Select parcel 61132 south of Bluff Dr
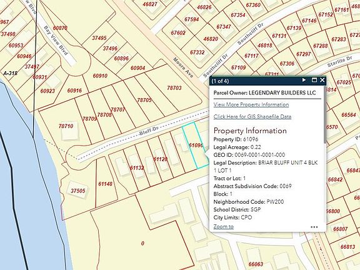The width and height of the screenshot is (360, 270). pyautogui.click(x=137, y=168)
